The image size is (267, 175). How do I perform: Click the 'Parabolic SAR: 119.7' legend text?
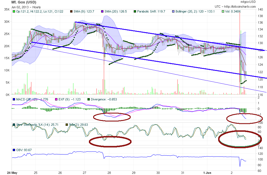coord(151,11)
